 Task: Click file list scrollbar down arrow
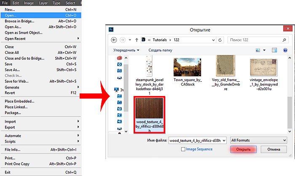pos(290,131)
